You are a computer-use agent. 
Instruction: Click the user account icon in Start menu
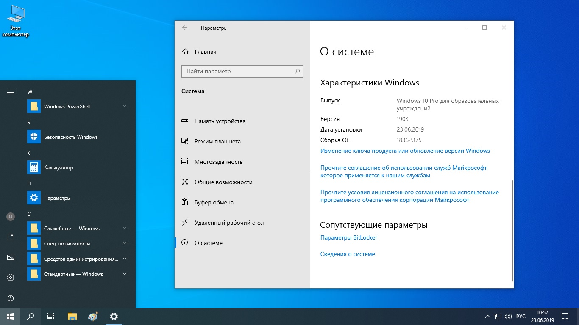tap(11, 217)
